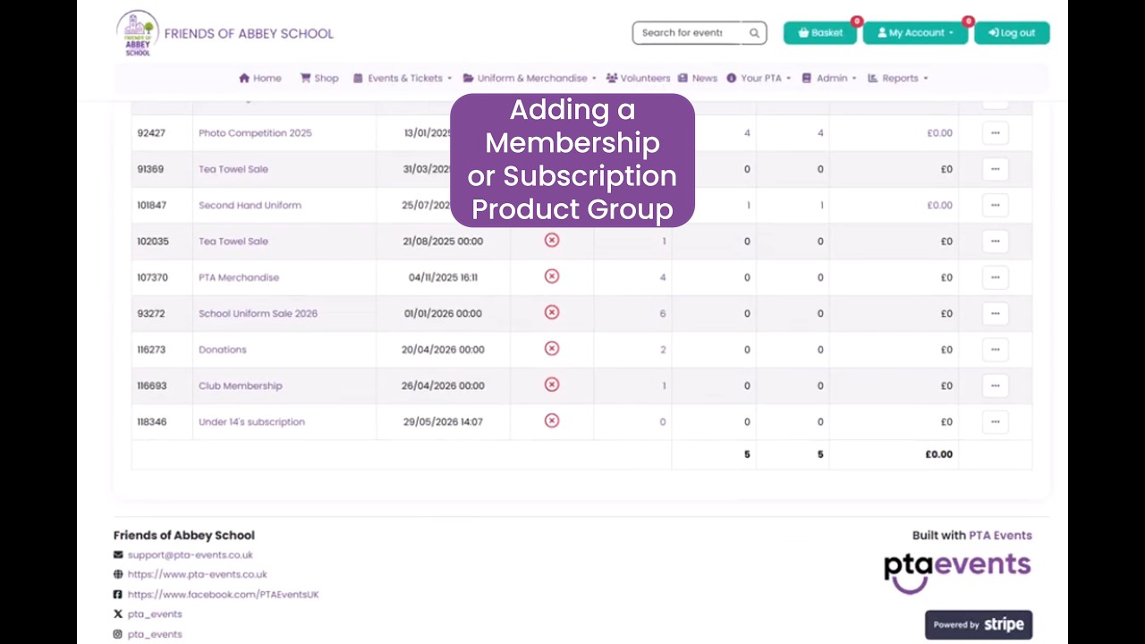Click red cross status icon for Club Membership

(x=552, y=385)
